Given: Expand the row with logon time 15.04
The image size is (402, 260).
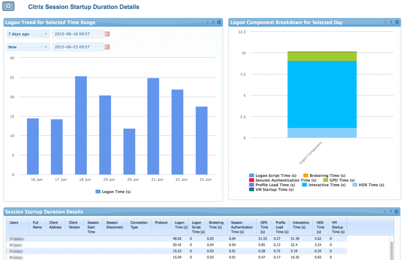Looking at the screenshot, I should tap(11, 257).
